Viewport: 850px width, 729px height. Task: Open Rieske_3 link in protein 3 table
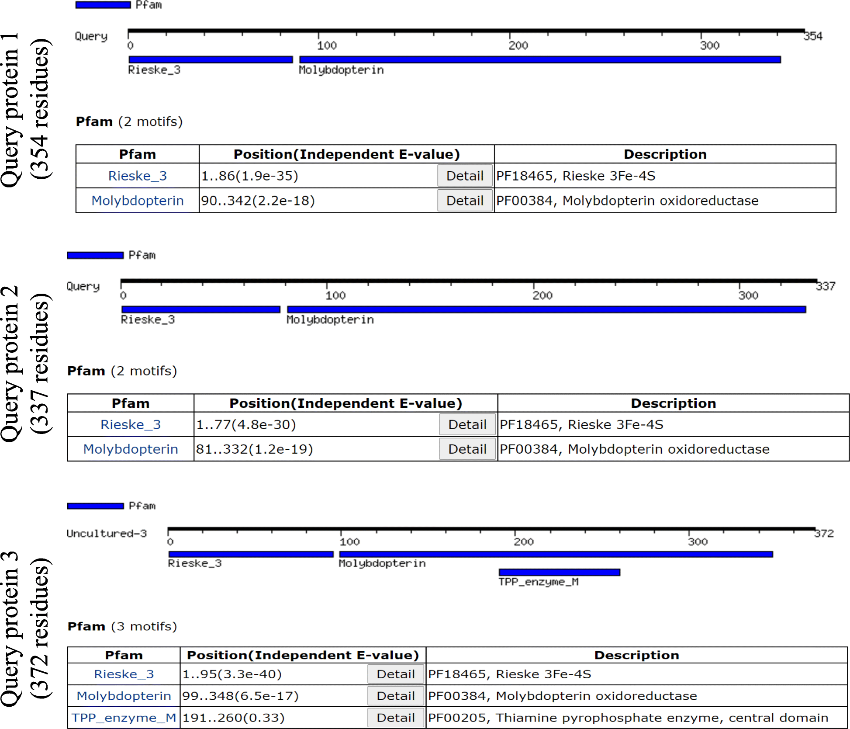point(124,674)
